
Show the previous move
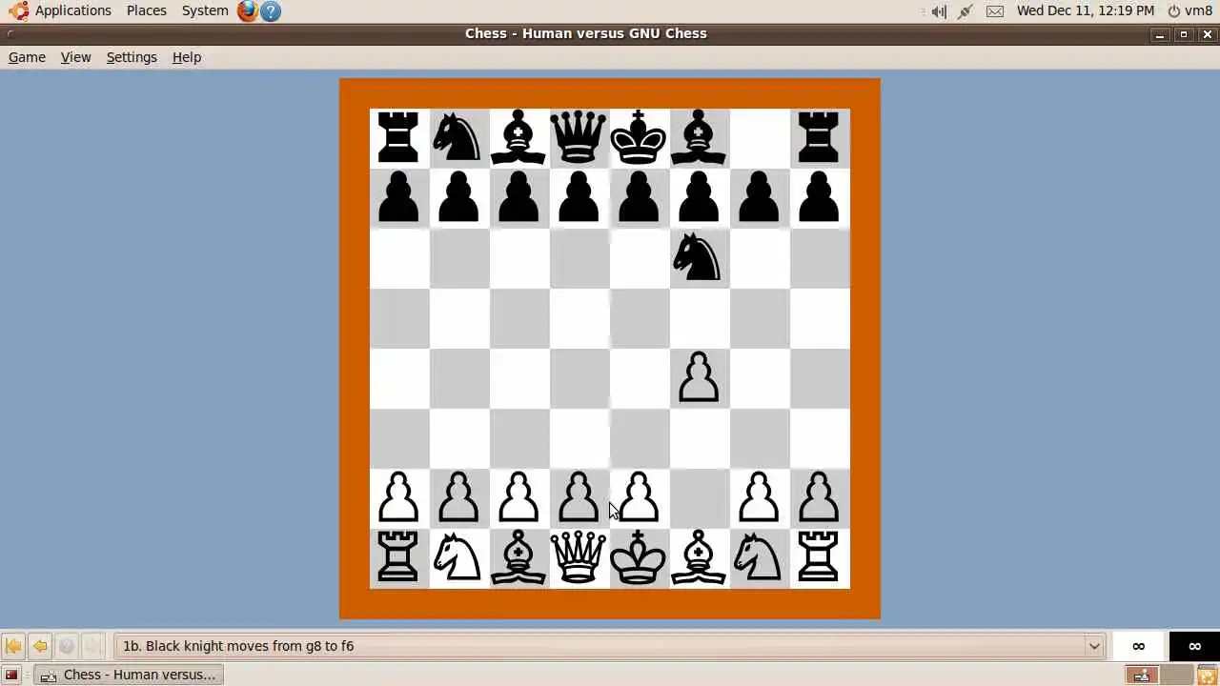[x=40, y=646]
